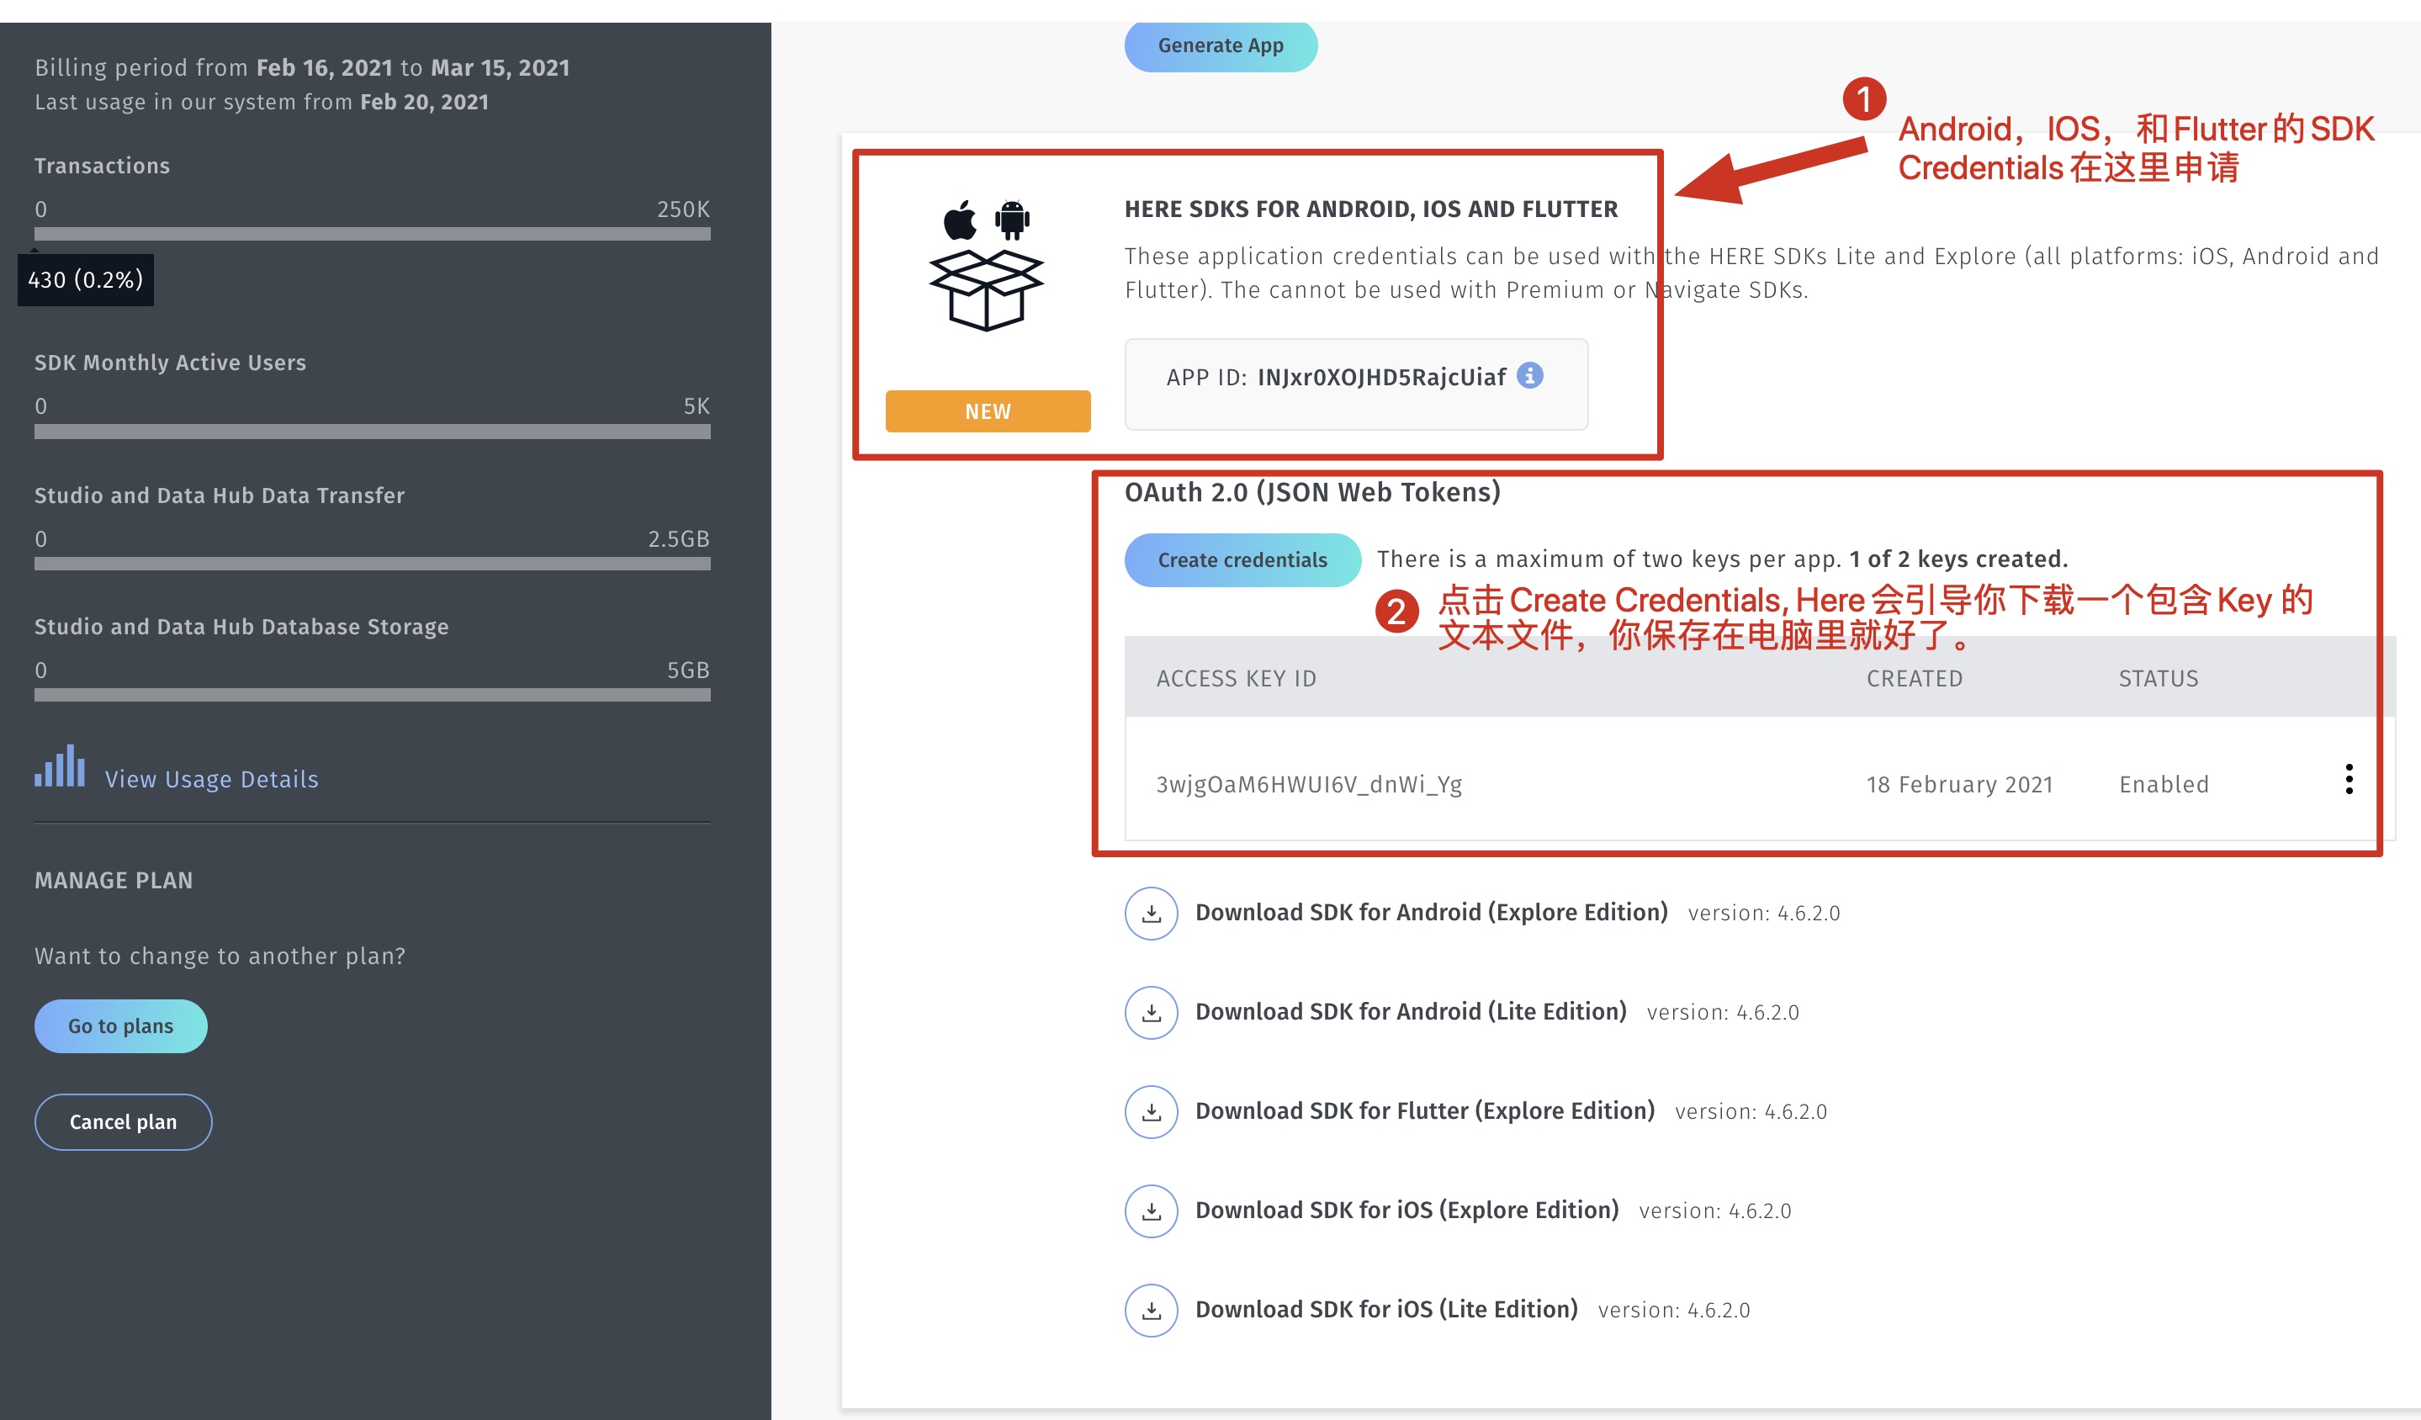Select access key 3wjgOaM6HWUI6V_dnWi_Yg
Viewport: 2421px width, 1420px height.
1308,784
